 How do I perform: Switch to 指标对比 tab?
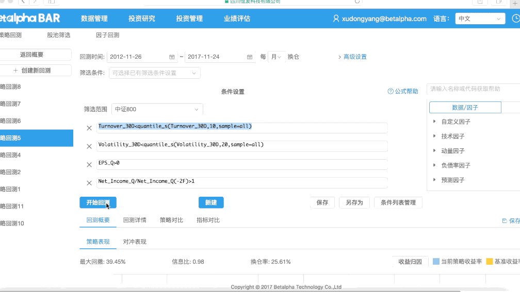[208, 220]
